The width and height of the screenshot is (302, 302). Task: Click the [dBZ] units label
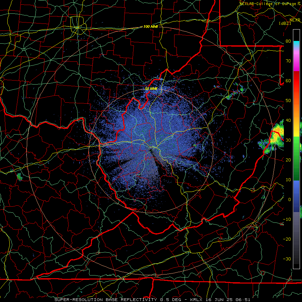click(x=285, y=23)
